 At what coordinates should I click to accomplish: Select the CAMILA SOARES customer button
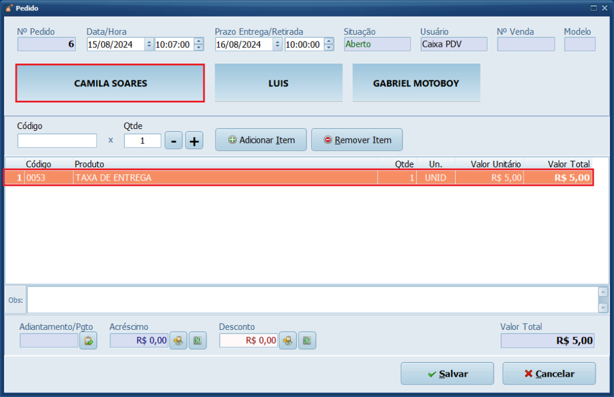110,83
